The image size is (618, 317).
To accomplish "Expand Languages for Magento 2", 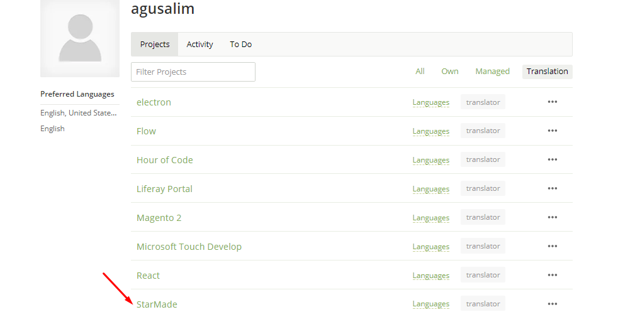I will click(431, 218).
